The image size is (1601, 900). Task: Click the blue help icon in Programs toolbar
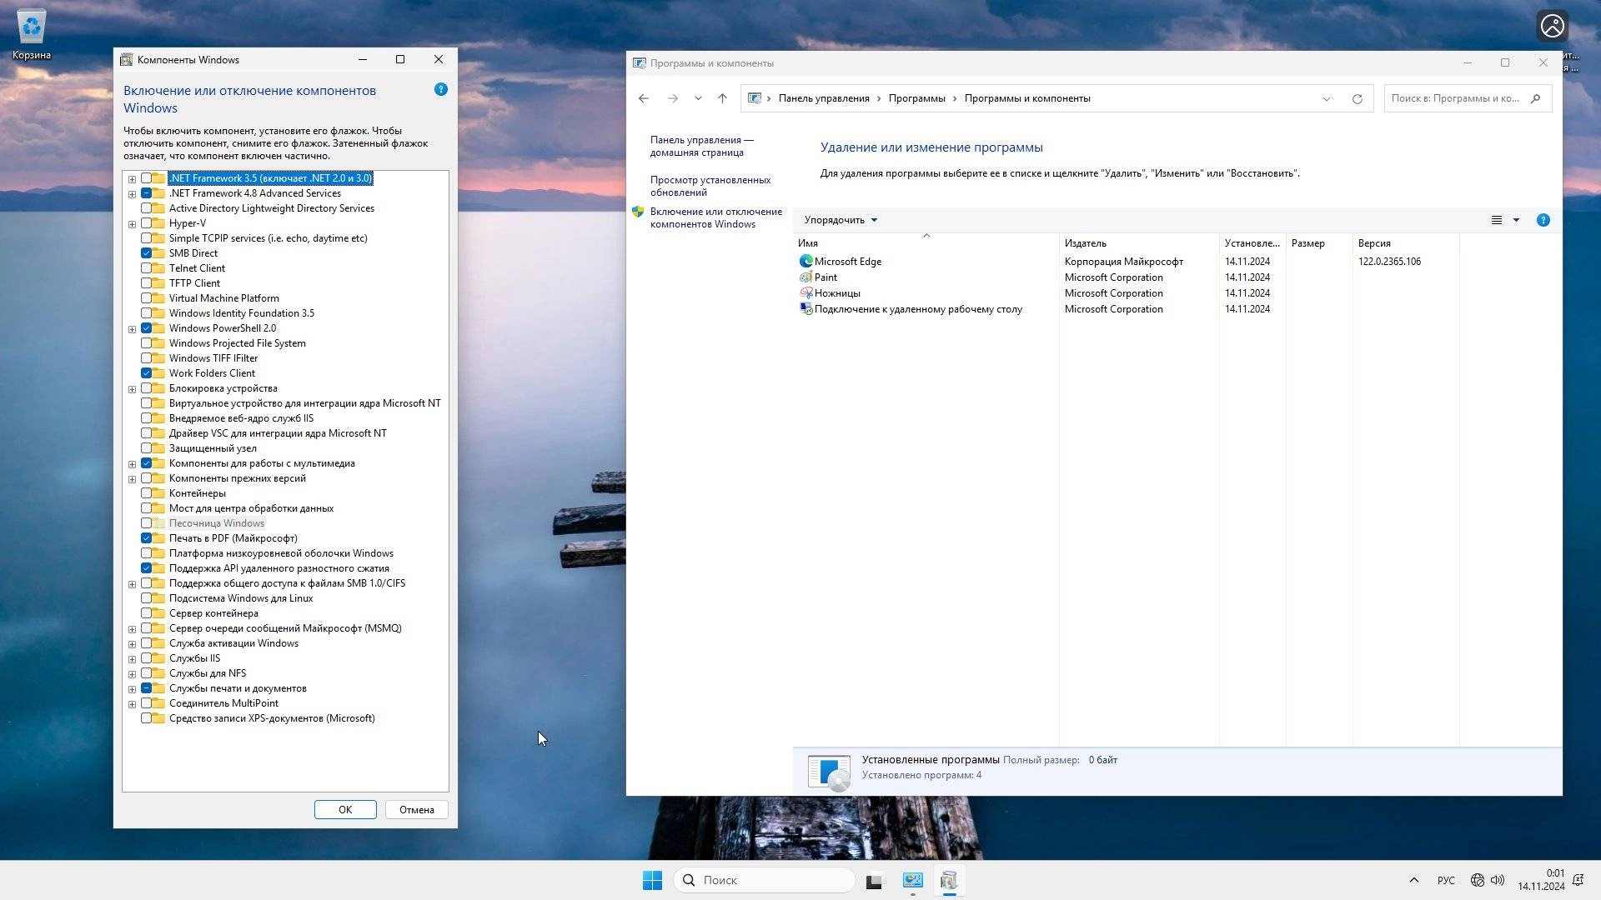[x=1543, y=220]
